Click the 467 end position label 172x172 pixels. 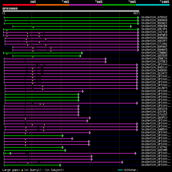(x=136, y=13)
